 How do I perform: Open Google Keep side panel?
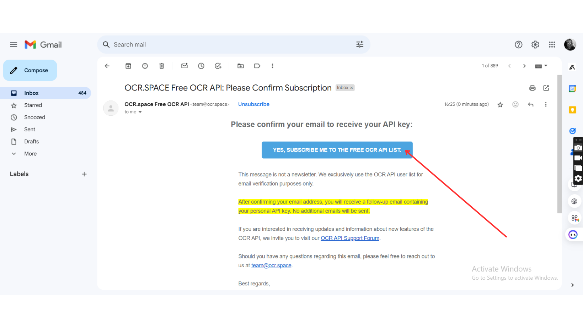coord(572,110)
